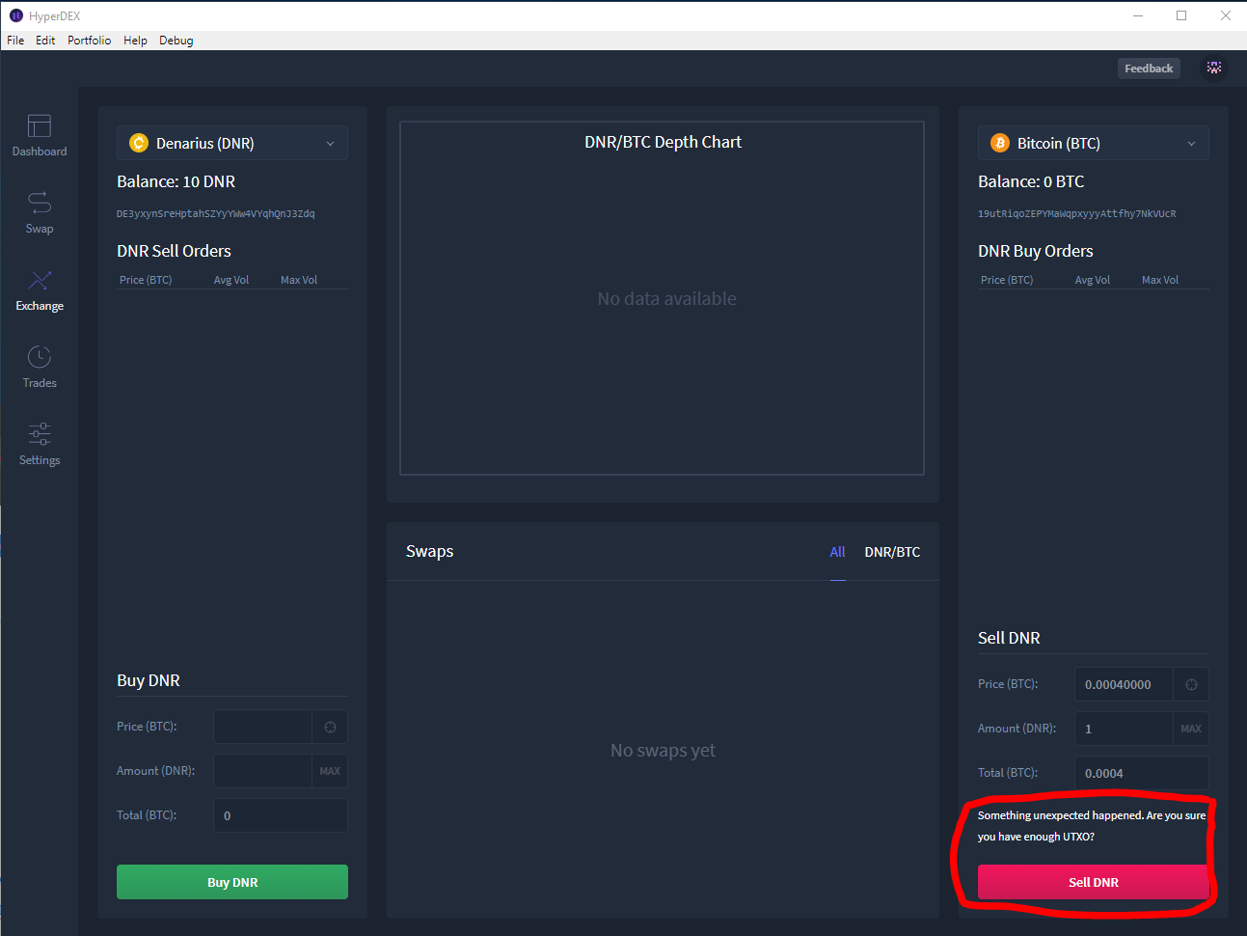
Task: Switch to the DNR/BTC swaps tab
Action: [x=892, y=552]
